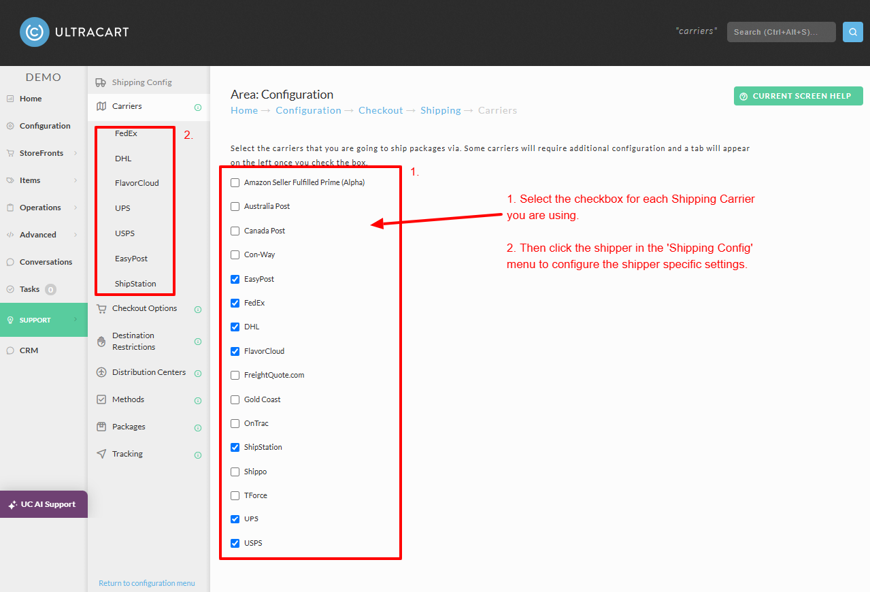Open the UC AI Support panel
870x592 pixels.
click(44, 504)
